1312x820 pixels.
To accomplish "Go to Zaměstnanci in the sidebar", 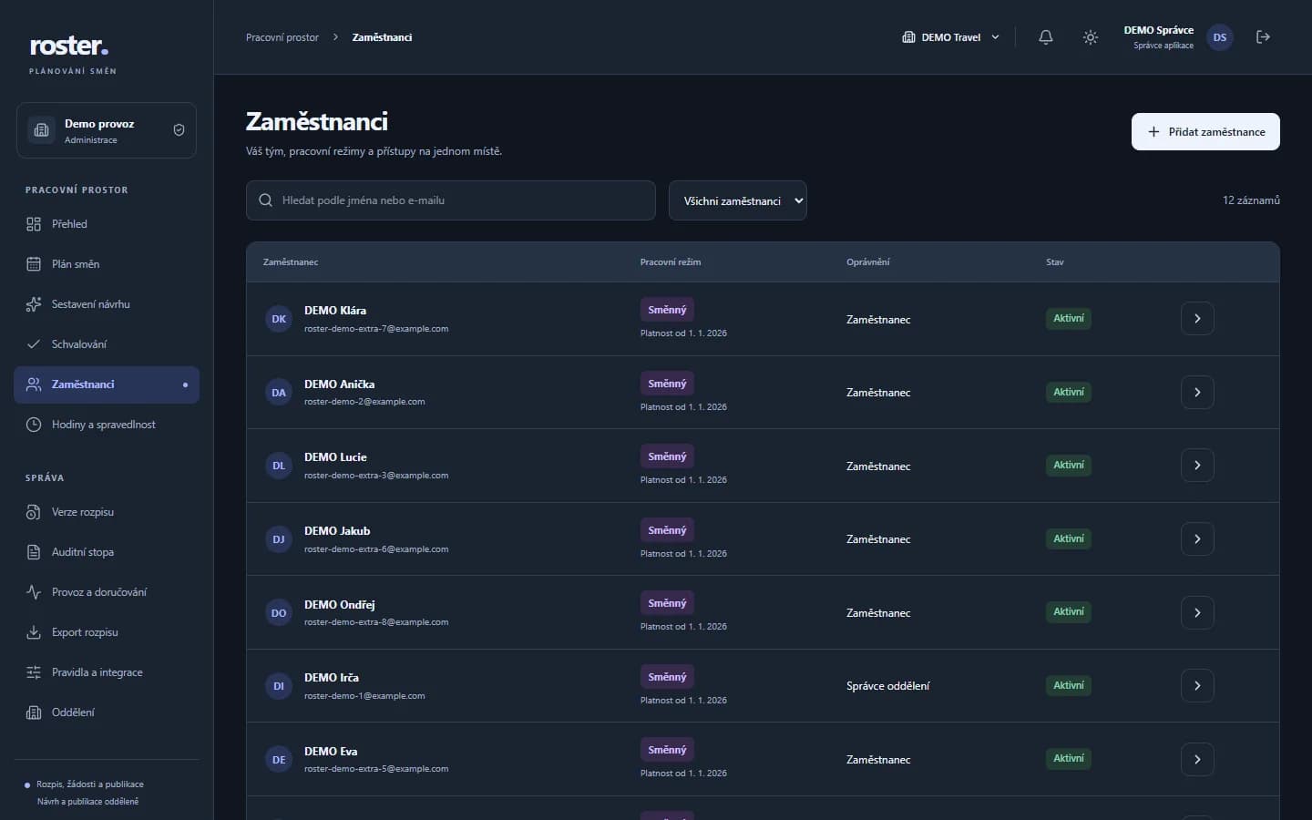I will (107, 384).
